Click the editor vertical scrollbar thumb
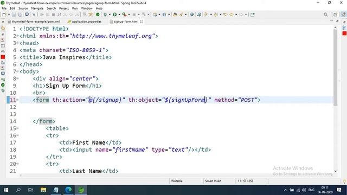The image size is (347, 195). (335, 67)
